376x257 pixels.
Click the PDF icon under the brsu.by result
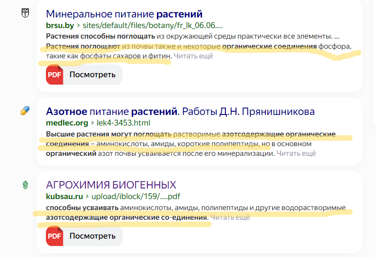coord(55,74)
